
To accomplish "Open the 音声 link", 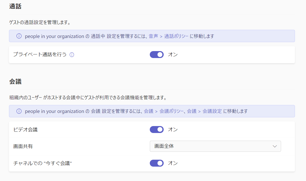I will tap(153, 36).
